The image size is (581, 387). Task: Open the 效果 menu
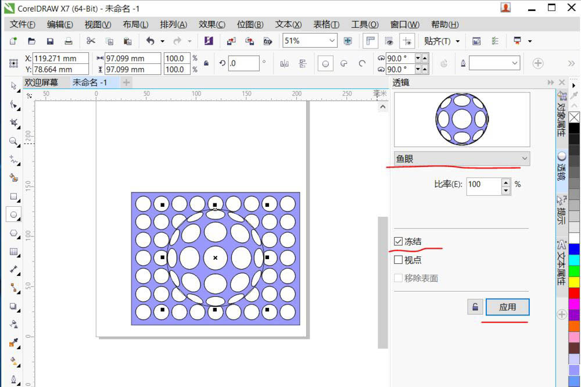point(211,24)
